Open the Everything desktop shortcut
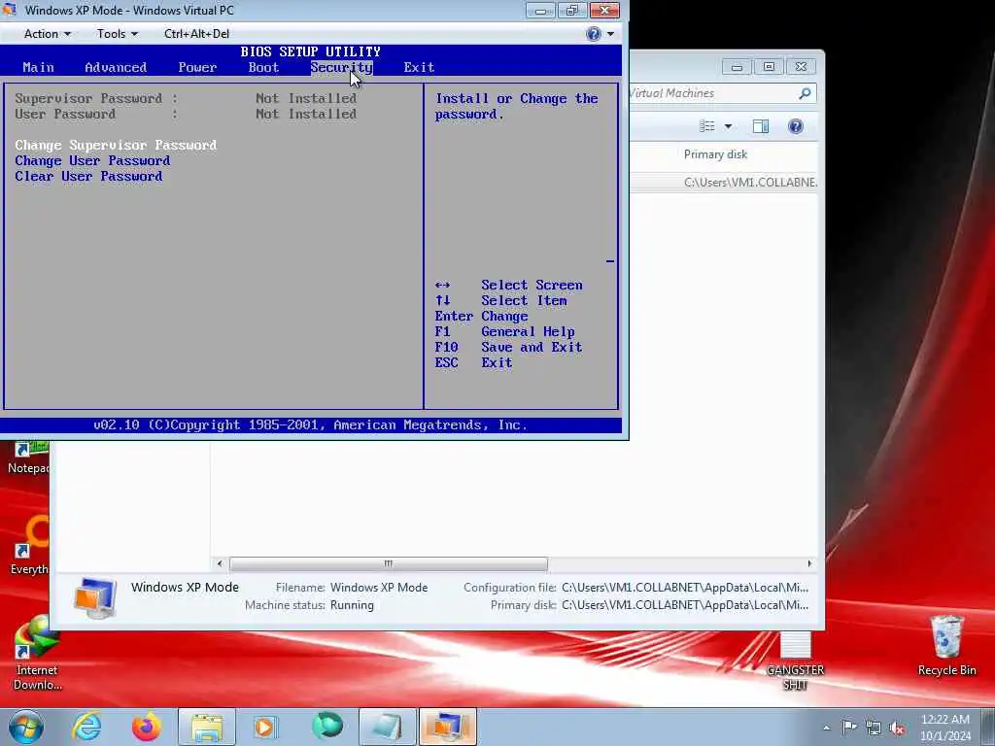 [30, 546]
